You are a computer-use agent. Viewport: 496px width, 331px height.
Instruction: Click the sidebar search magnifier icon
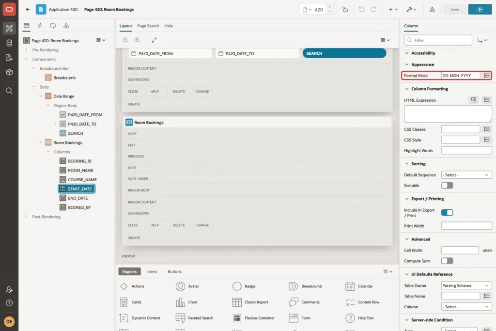9,91
